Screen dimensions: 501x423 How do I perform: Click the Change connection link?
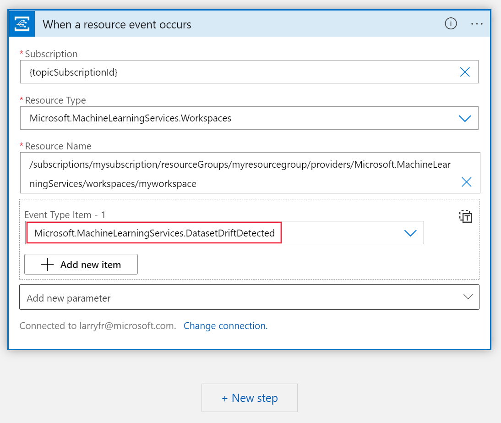tap(225, 326)
